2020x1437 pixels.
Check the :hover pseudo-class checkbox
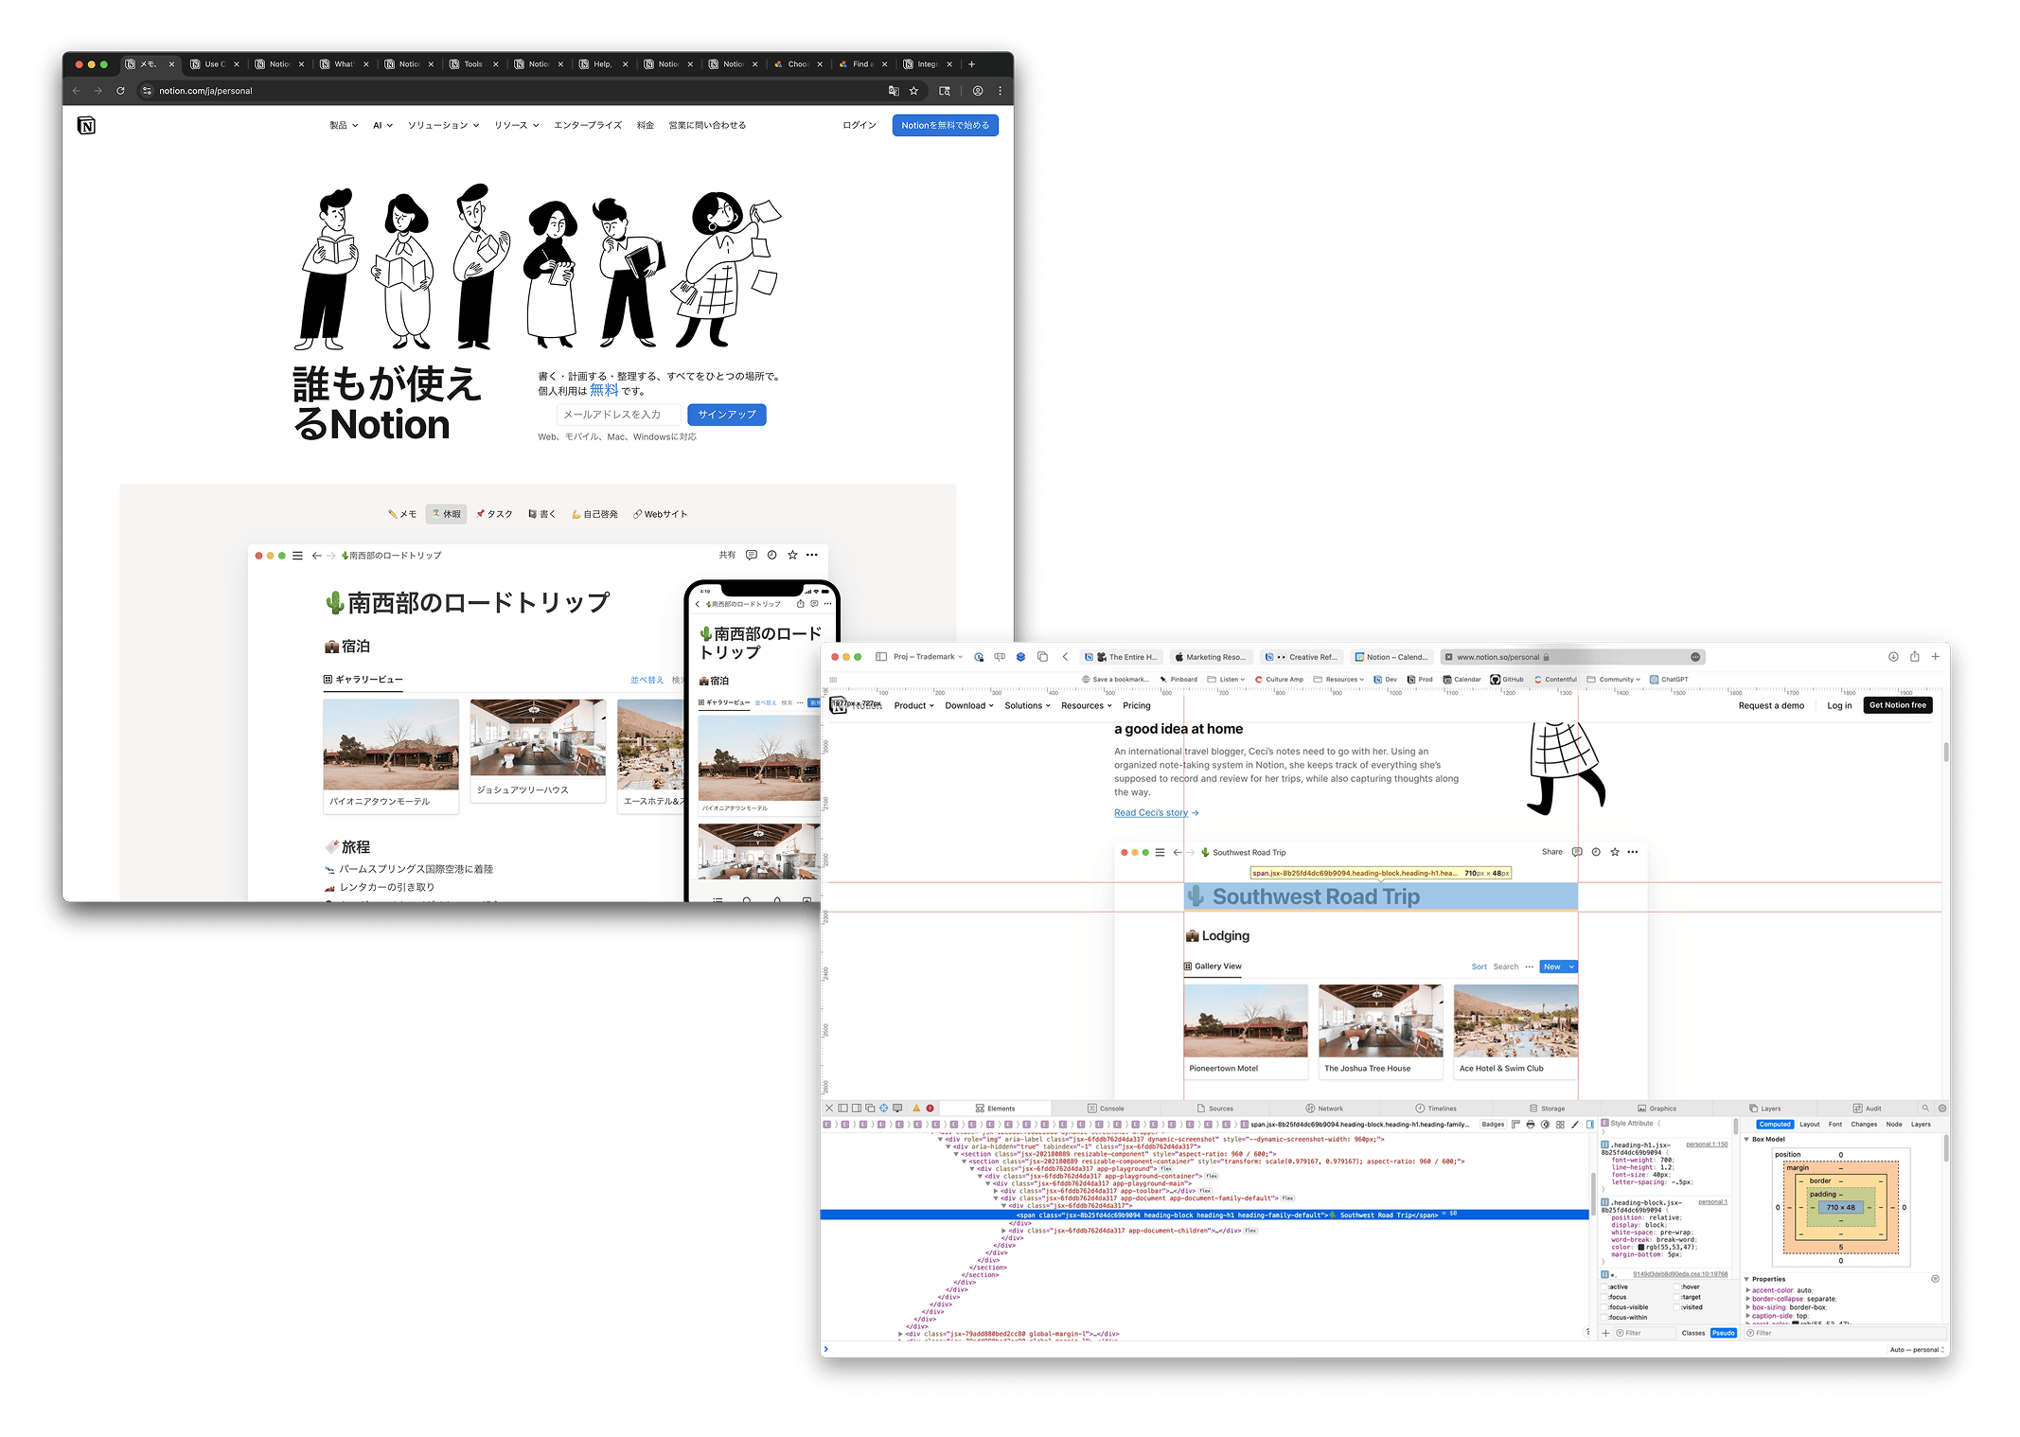[x=1676, y=1286]
